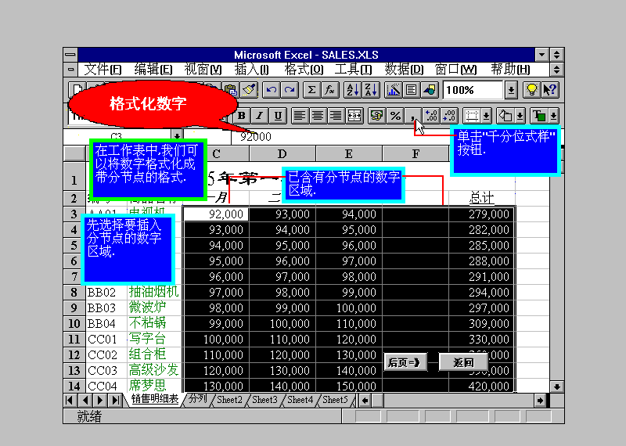Viewport: 626px width, 446px height.
Task: Click the AutoSum sigma icon
Action: tap(311, 90)
